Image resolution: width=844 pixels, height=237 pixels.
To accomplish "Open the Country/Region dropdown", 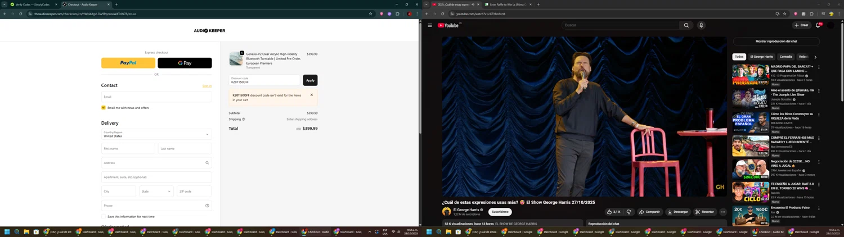I will [156, 134].
